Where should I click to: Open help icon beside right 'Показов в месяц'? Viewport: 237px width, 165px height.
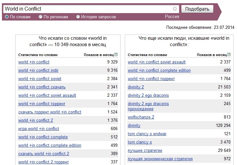[x=229, y=54]
